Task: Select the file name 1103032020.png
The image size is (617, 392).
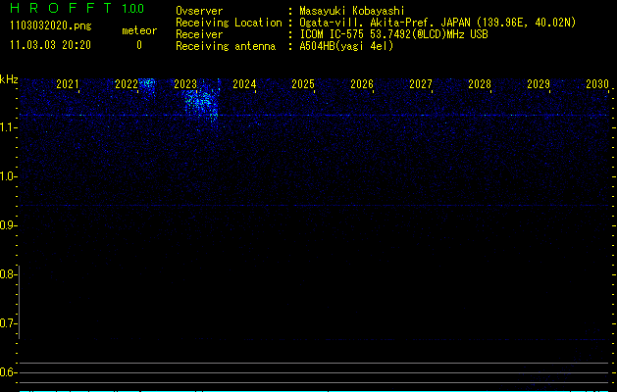Action: point(51,26)
